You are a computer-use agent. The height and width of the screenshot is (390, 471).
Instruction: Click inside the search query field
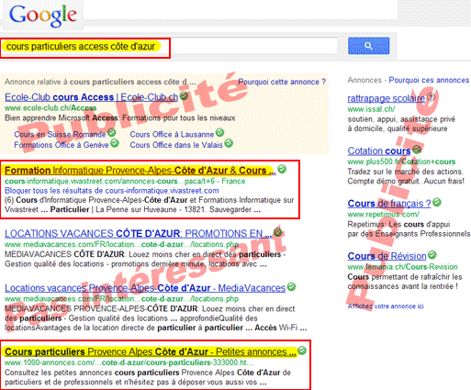pyautogui.click(x=169, y=47)
